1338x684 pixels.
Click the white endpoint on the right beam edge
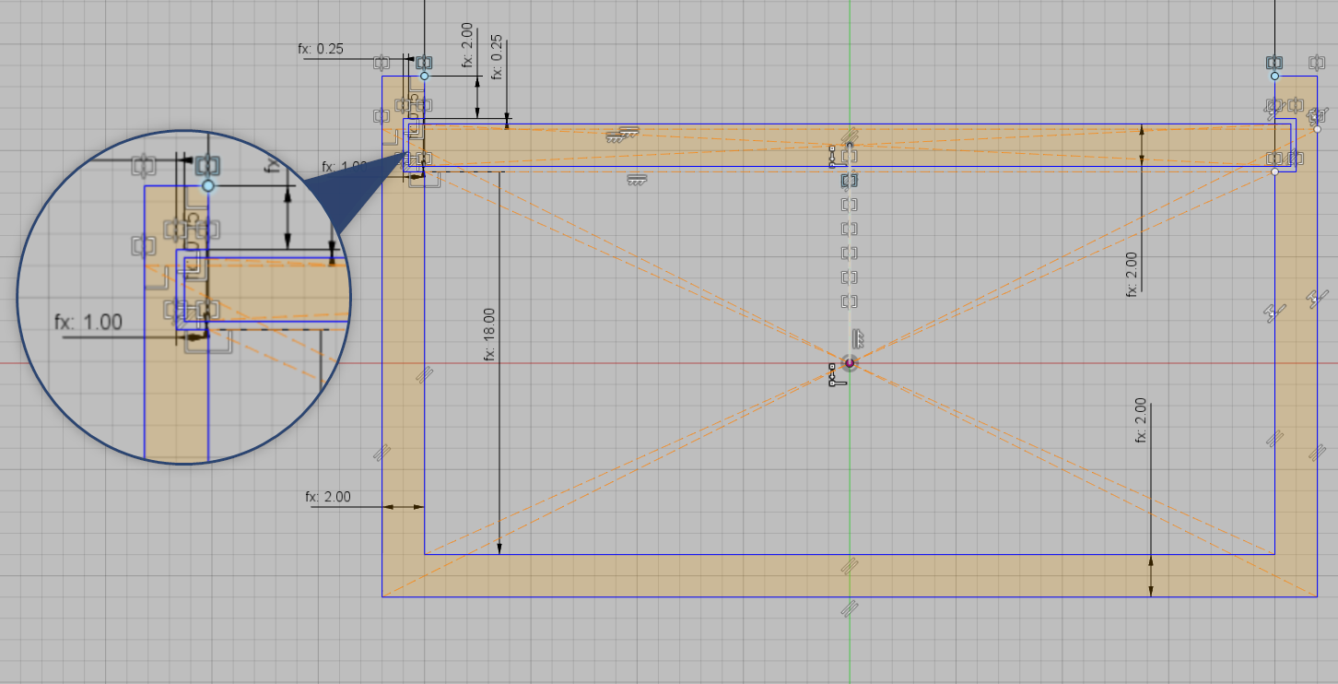tap(1318, 130)
